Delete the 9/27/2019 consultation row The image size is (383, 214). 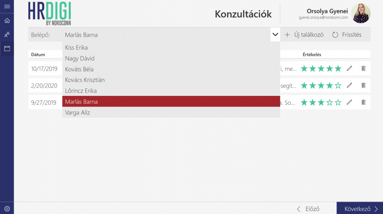coord(363,102)
